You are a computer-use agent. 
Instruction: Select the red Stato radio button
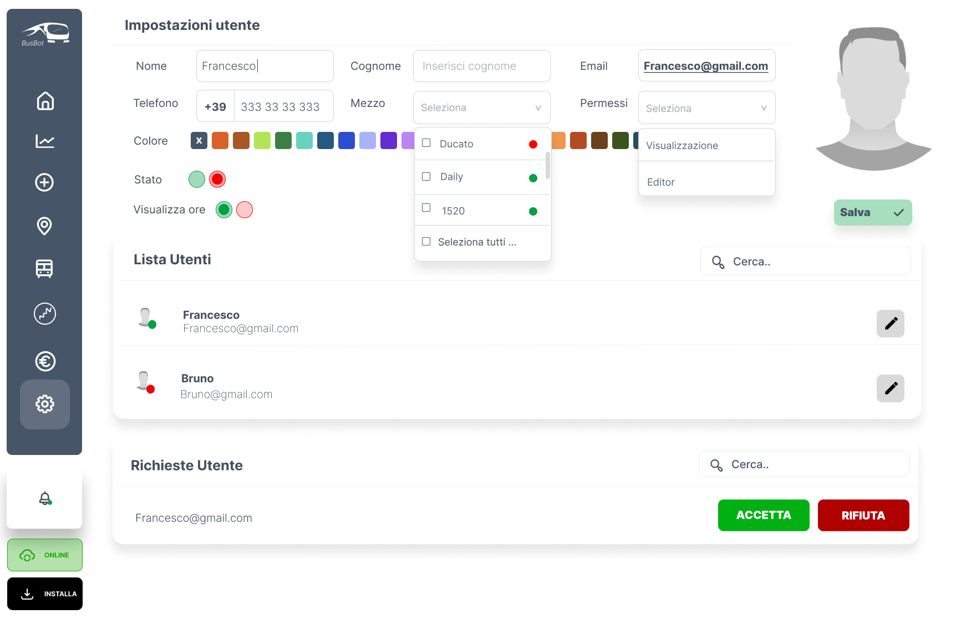pyautogui.click(x=217, y=179)
